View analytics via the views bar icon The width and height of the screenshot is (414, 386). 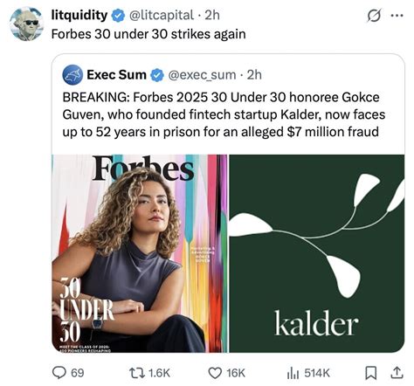293,373
